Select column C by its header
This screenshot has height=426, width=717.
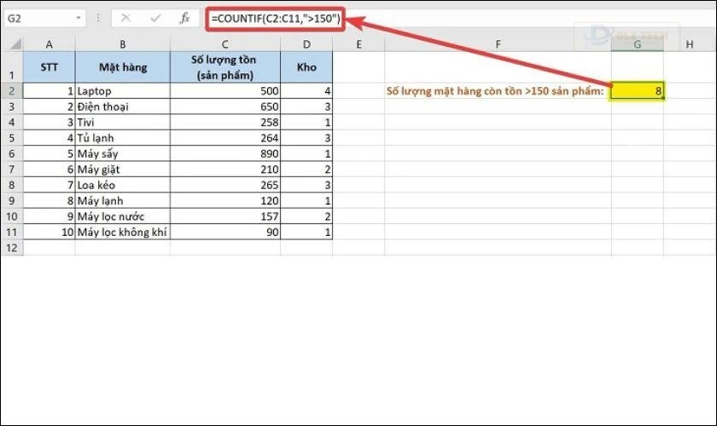[x=224, y=43]
